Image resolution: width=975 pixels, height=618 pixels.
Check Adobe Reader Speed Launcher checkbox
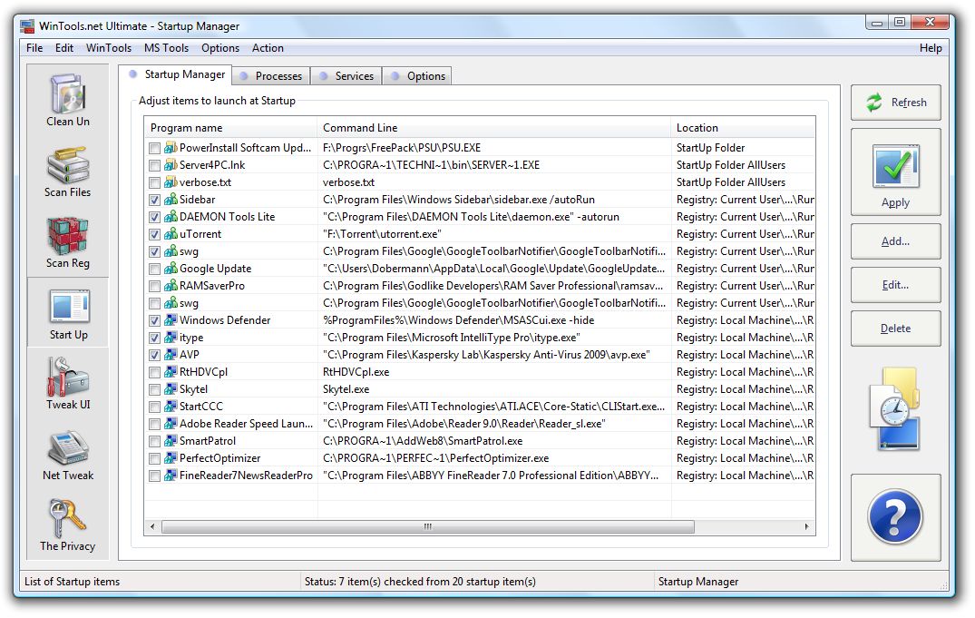(x=155, y=424)
